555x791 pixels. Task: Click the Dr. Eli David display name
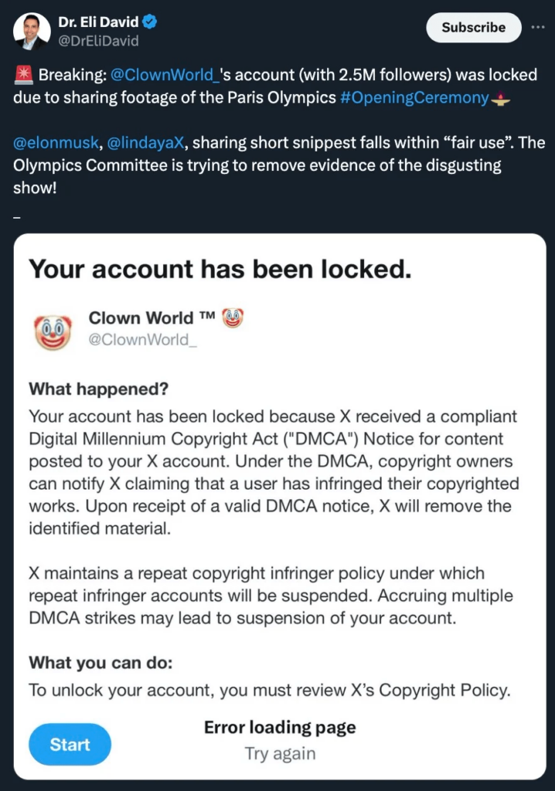point(98,22)
